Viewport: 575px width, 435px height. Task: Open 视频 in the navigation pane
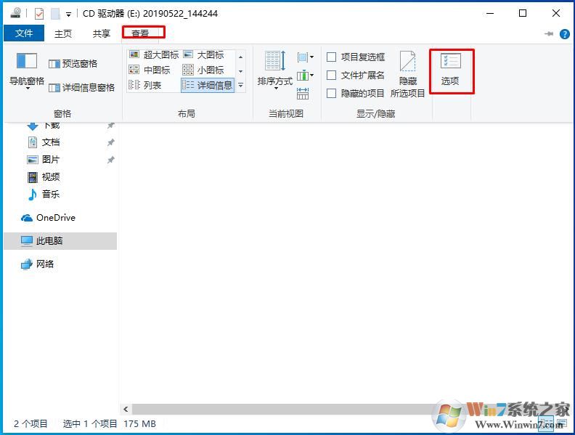51,176
